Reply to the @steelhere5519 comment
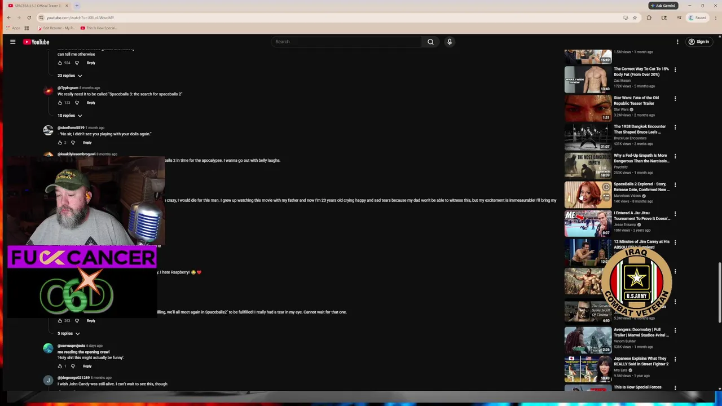Image resolution: width=722 pixels, height=406 pixels. pos(87,143)
